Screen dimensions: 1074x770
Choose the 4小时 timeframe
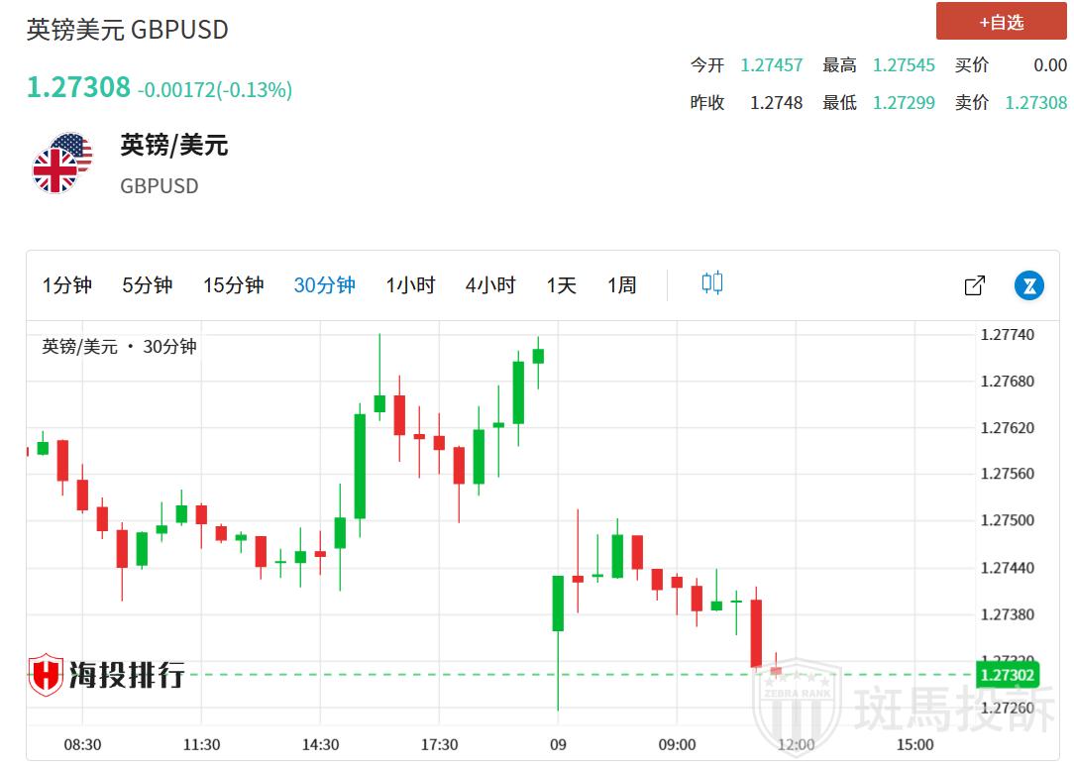(490, 285)
